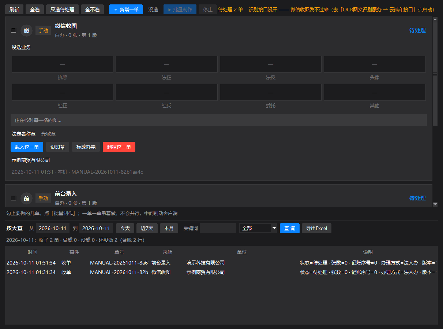Choose 只选待处理 in the toolbar
This screenshot has height=329, width=443.
click(62, 10)
